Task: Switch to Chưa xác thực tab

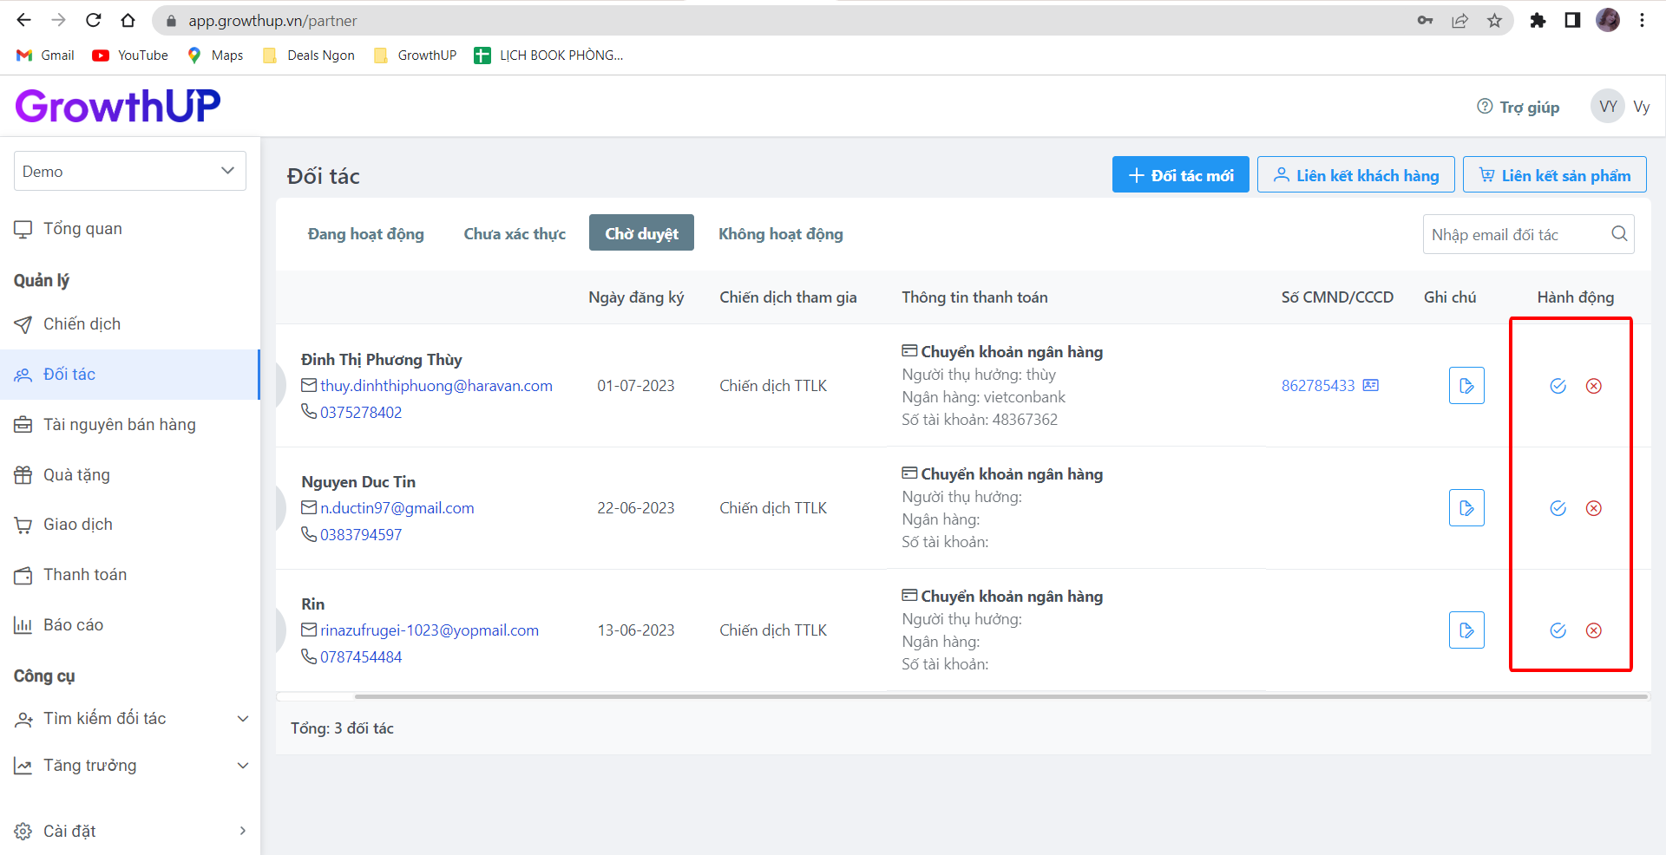Action: click(x=515, y=233)
